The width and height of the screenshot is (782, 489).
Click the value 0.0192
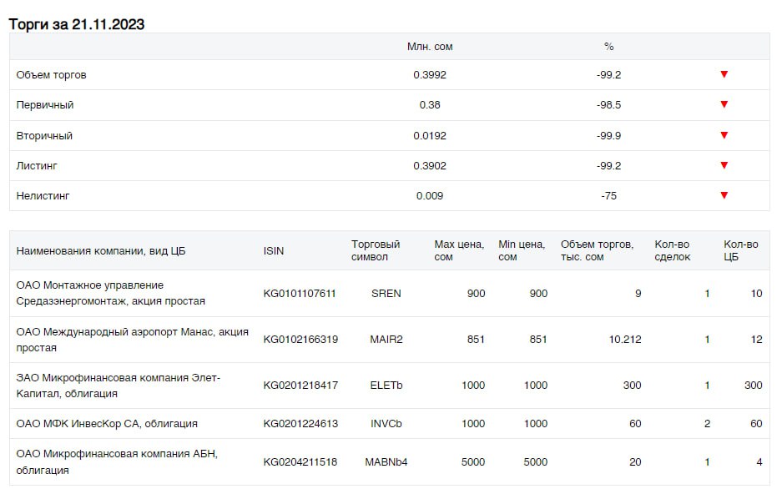430,135
